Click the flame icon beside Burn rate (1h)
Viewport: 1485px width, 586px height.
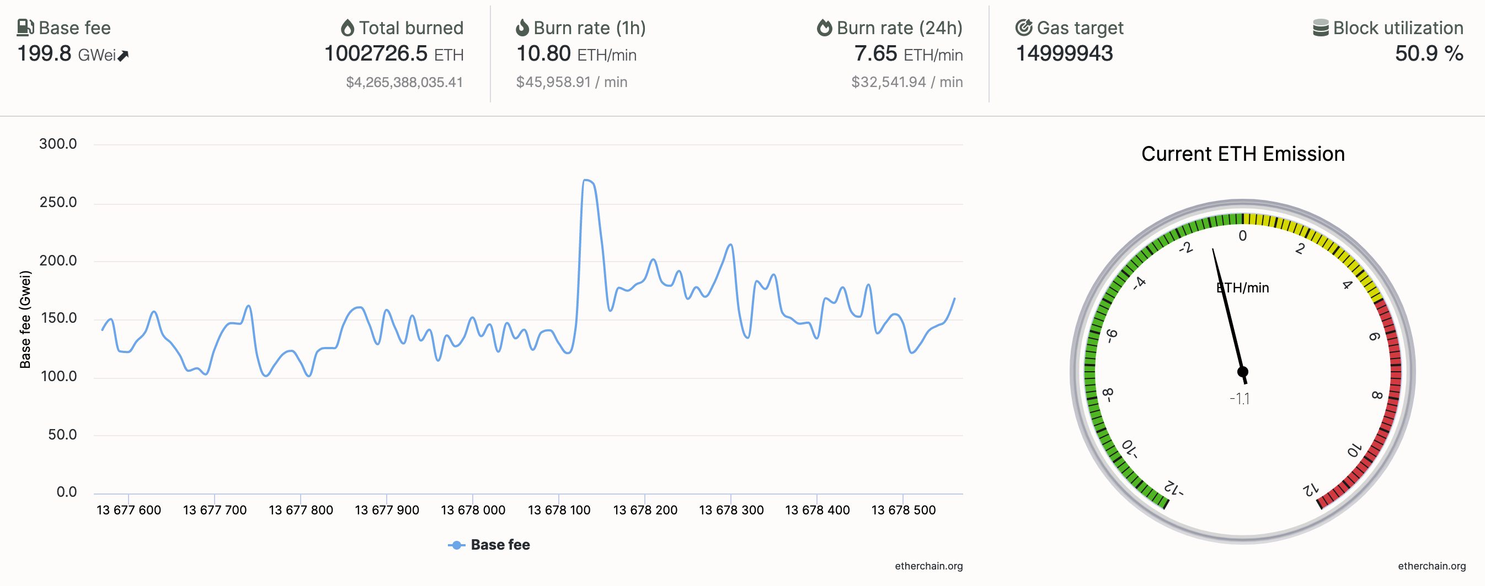coord(522,28)
